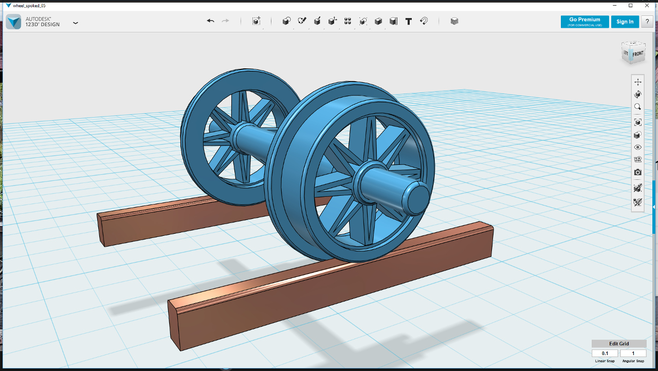Screen dimensions: 658x371
Task: Open the Combine tool
Action: click(378, 21)
